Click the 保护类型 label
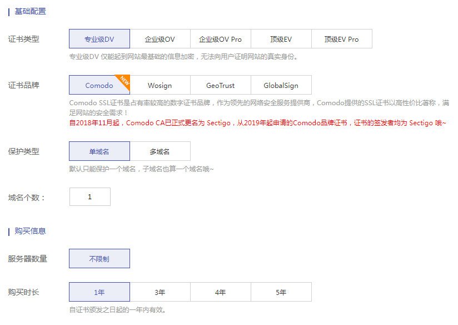458x325 pixels. pyautogui.click(x=24, y=151)
